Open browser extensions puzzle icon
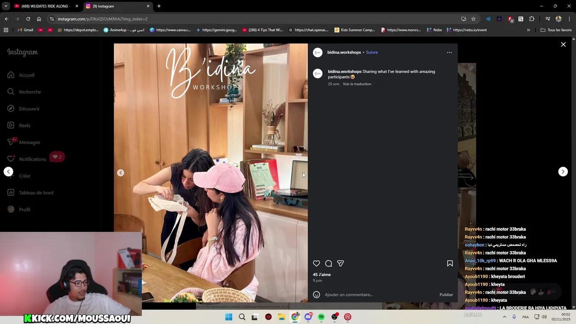Image resolution: width=576 pixels, height=324 pixels. [x=532, y=19]
